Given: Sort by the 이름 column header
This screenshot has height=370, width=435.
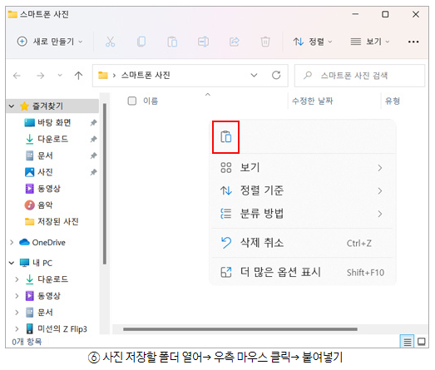Looking at the screenshot, I should 151,101.
